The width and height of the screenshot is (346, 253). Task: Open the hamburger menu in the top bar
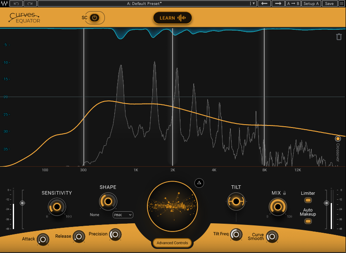pyautogui.click(x=341, y=4)
